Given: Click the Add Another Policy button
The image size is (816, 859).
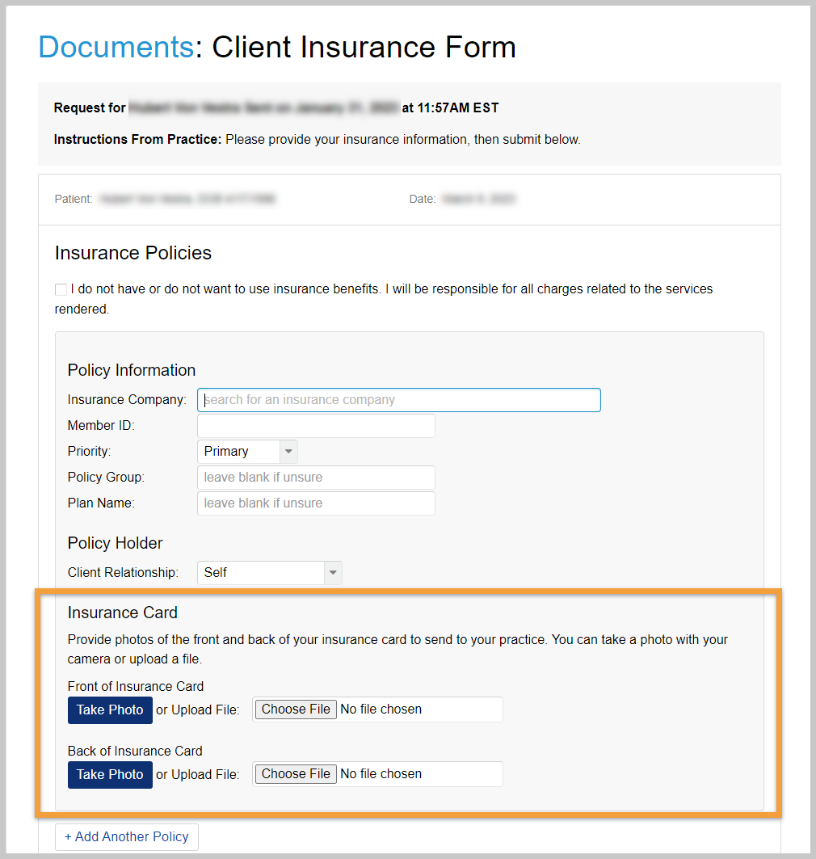Looking at the screenshot, I should click(x=126, y=836).
